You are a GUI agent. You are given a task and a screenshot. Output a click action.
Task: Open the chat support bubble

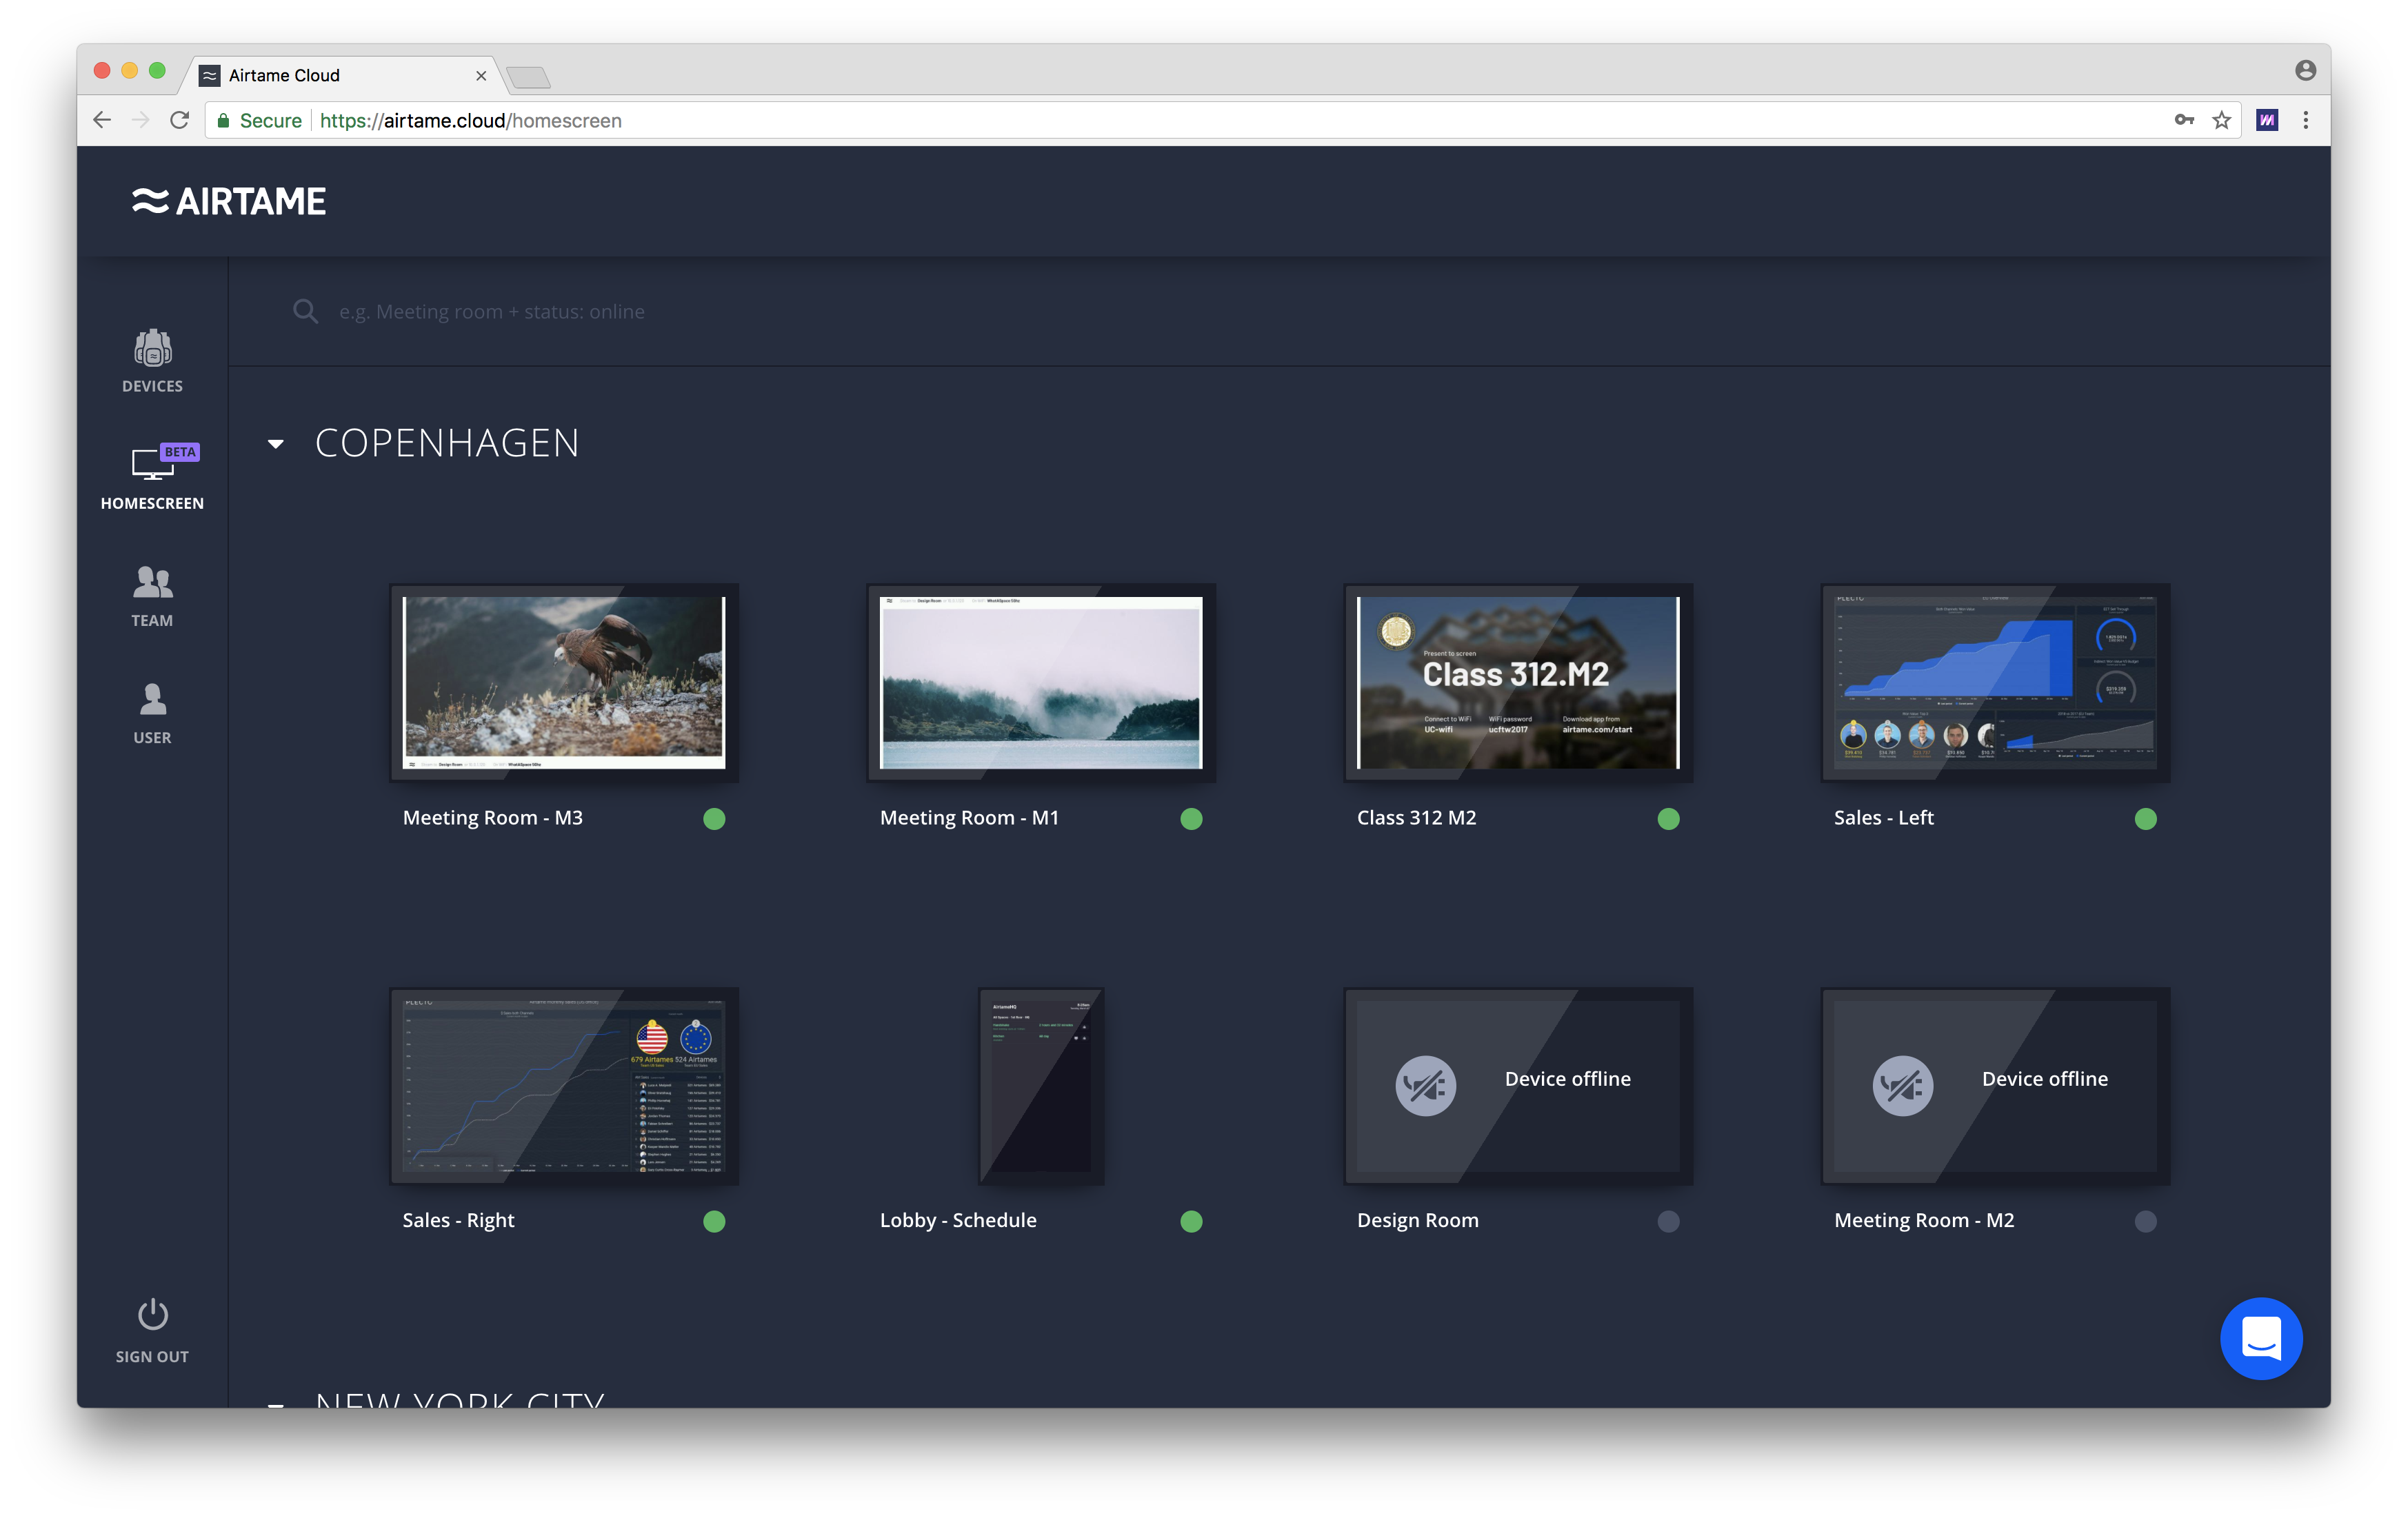tap(2261, 1338)
